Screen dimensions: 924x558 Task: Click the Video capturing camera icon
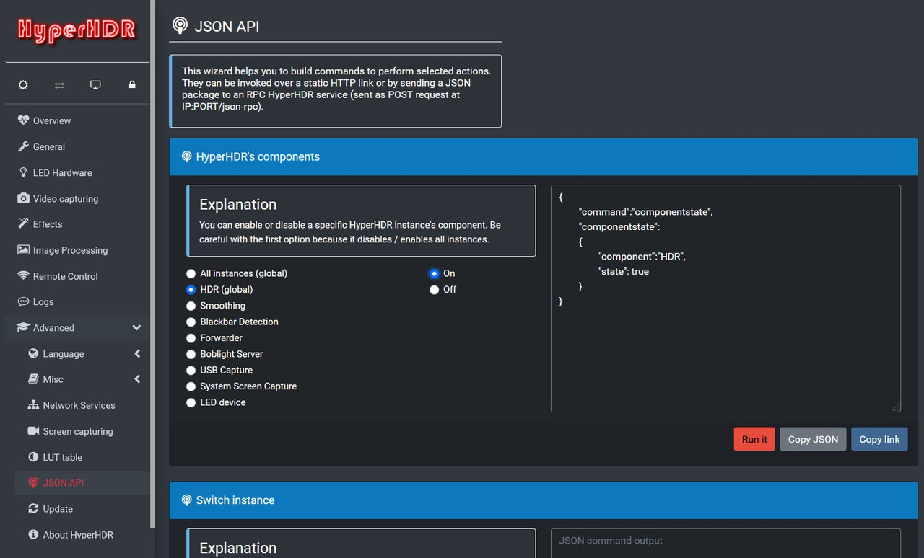(24, 198)
